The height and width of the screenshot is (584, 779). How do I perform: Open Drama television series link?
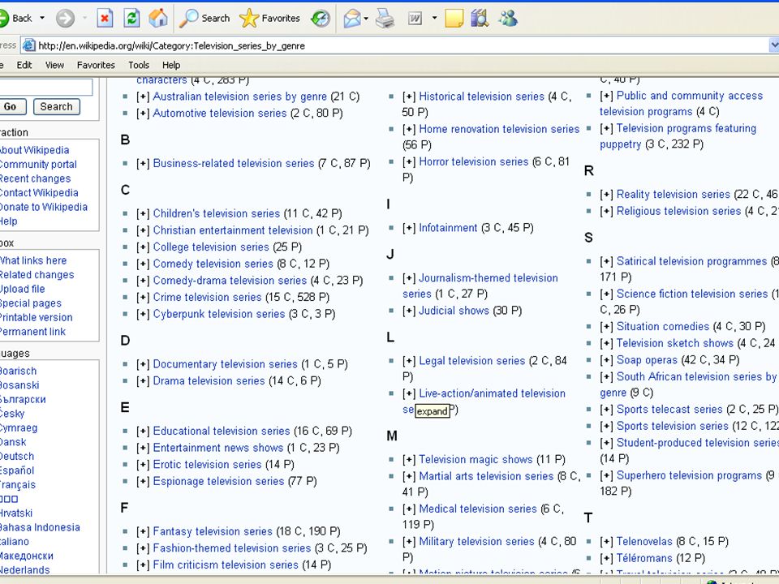coord(209,381)
